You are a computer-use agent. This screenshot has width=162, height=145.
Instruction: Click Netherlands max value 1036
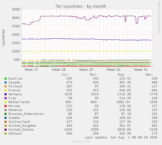point(154,102)
